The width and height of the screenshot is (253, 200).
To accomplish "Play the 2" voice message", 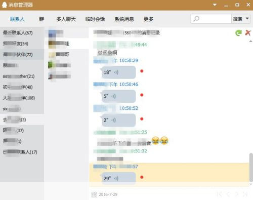I will (118, 120).
